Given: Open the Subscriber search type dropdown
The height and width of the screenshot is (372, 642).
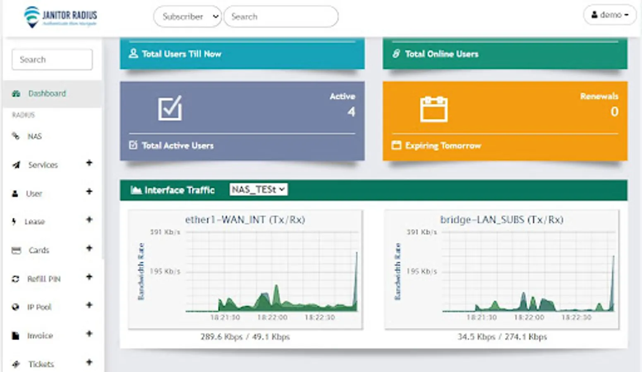Looking at the screenshot, I should pos(187,17).
